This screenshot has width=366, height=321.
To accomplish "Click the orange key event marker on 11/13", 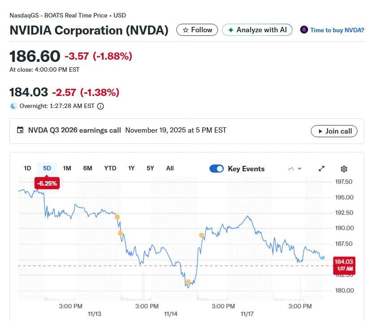I will tap(118, 217).
